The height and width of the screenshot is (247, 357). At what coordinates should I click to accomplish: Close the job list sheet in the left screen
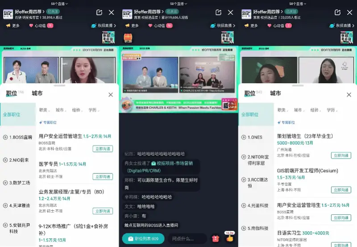[x=111, y=95]
